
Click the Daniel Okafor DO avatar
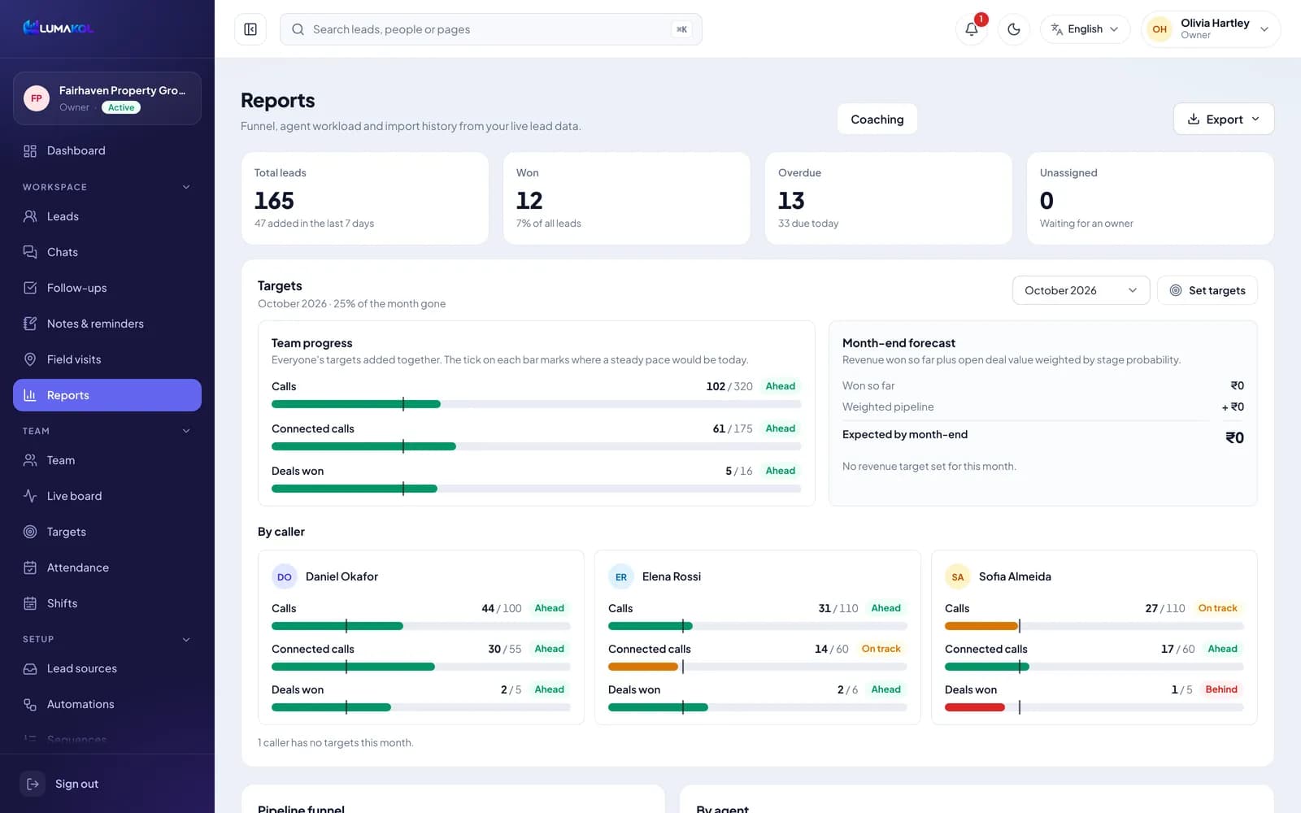click(x=284, y=576)
